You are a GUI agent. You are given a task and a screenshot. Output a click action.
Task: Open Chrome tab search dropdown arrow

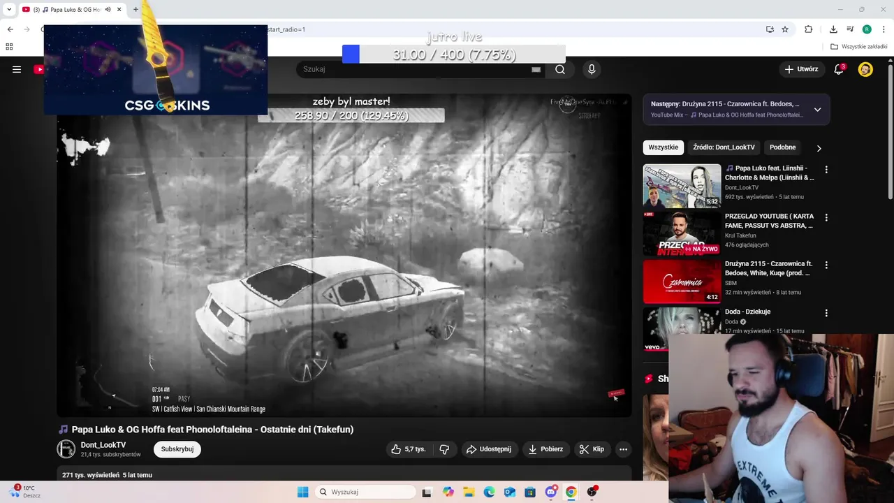(x=9, y=10)
